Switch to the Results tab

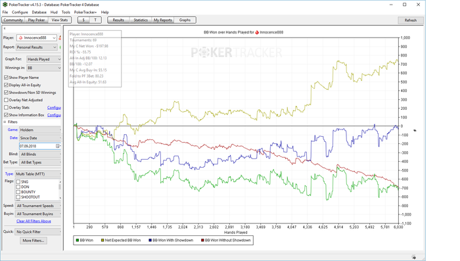pos(118,20)
